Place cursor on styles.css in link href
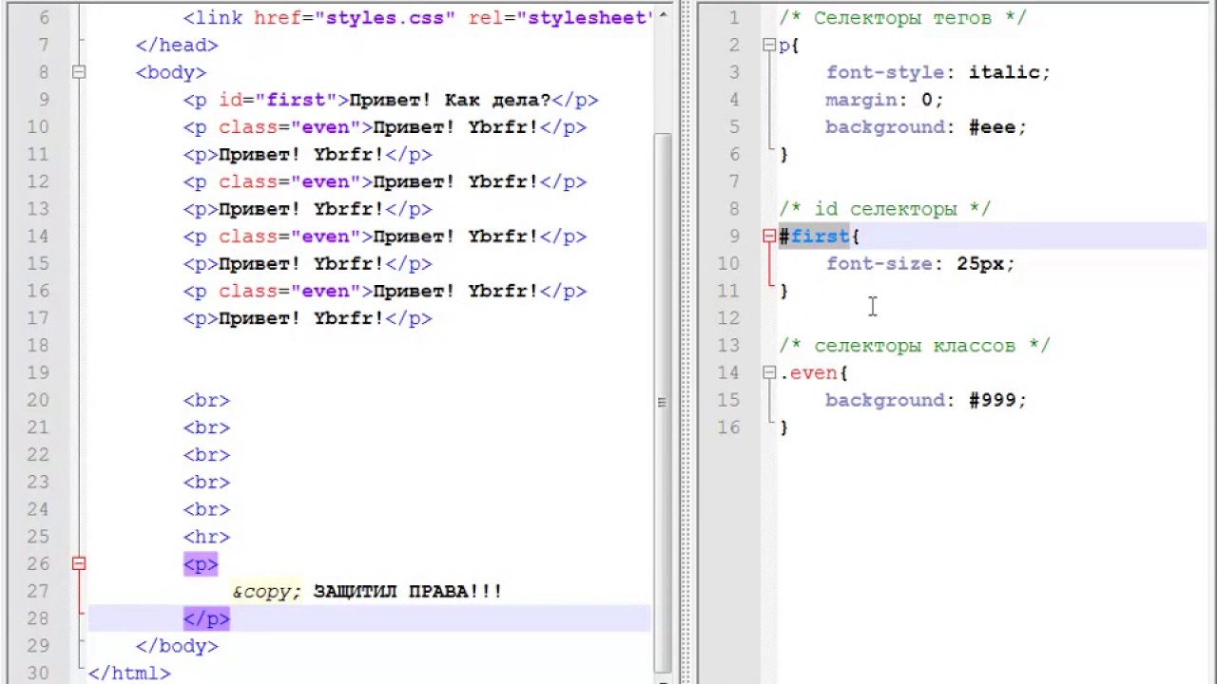Image resolution: width=1217 pixels, height=684 pixels. [384, 18]
